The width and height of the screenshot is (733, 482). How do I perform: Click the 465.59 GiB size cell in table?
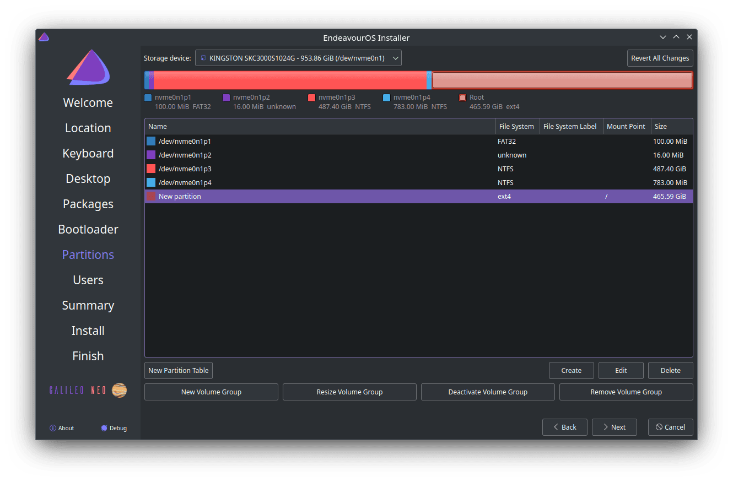(x=670, y=196)
